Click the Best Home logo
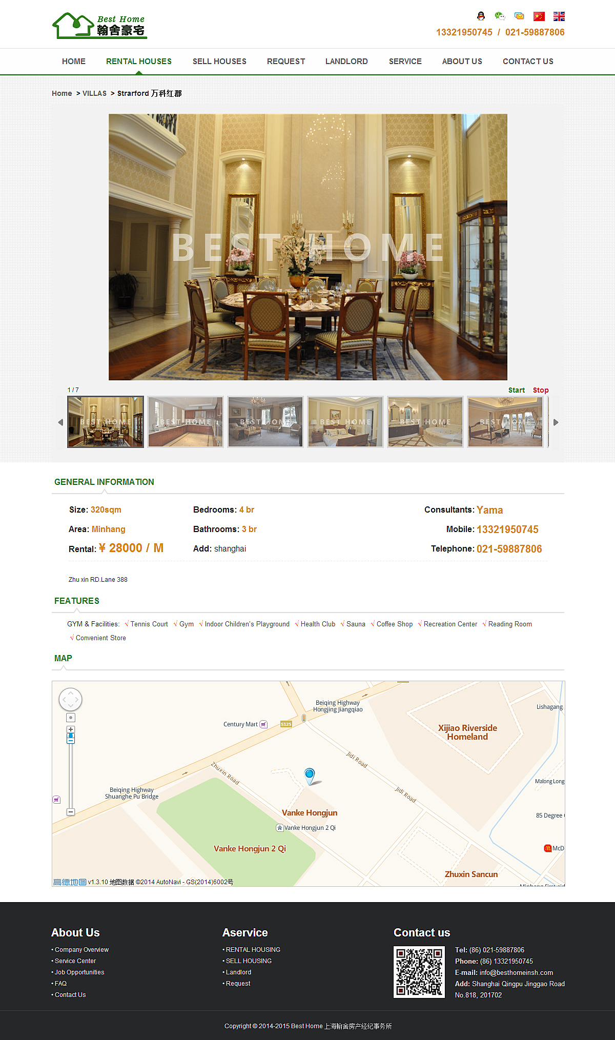The height and width of the screenshot is (1040, 615). (x=100, y=26)
